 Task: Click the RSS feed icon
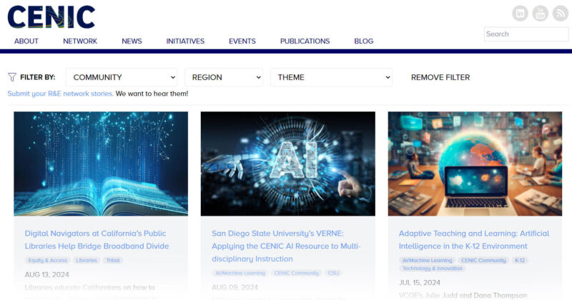coord(559,13)
